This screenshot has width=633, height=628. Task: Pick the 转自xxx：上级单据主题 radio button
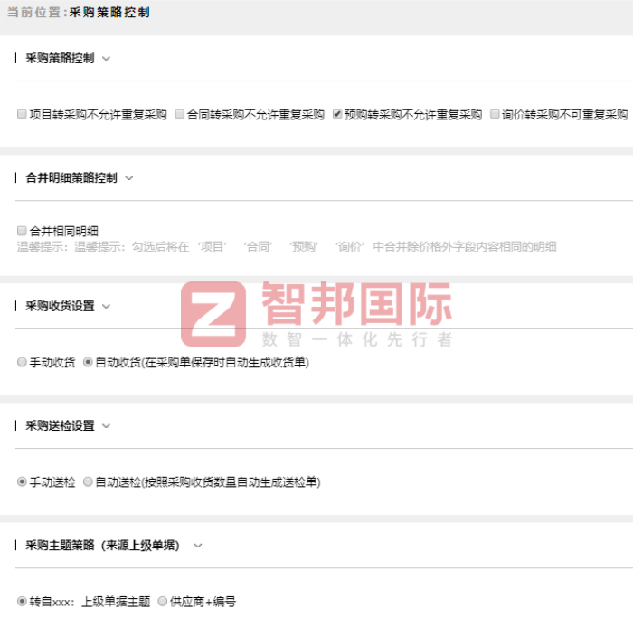point(23,601)
